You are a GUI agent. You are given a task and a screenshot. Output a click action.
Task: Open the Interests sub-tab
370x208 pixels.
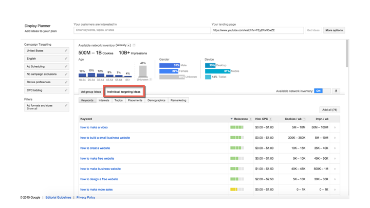[x=104, y=100]
